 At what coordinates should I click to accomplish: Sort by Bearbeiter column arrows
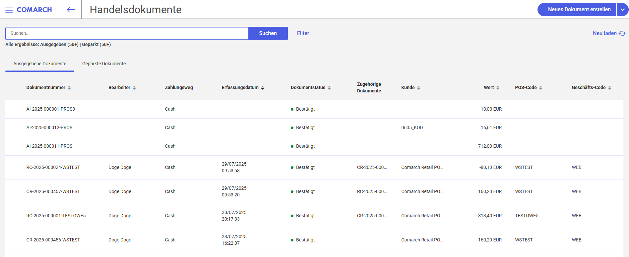pos(134,88)
